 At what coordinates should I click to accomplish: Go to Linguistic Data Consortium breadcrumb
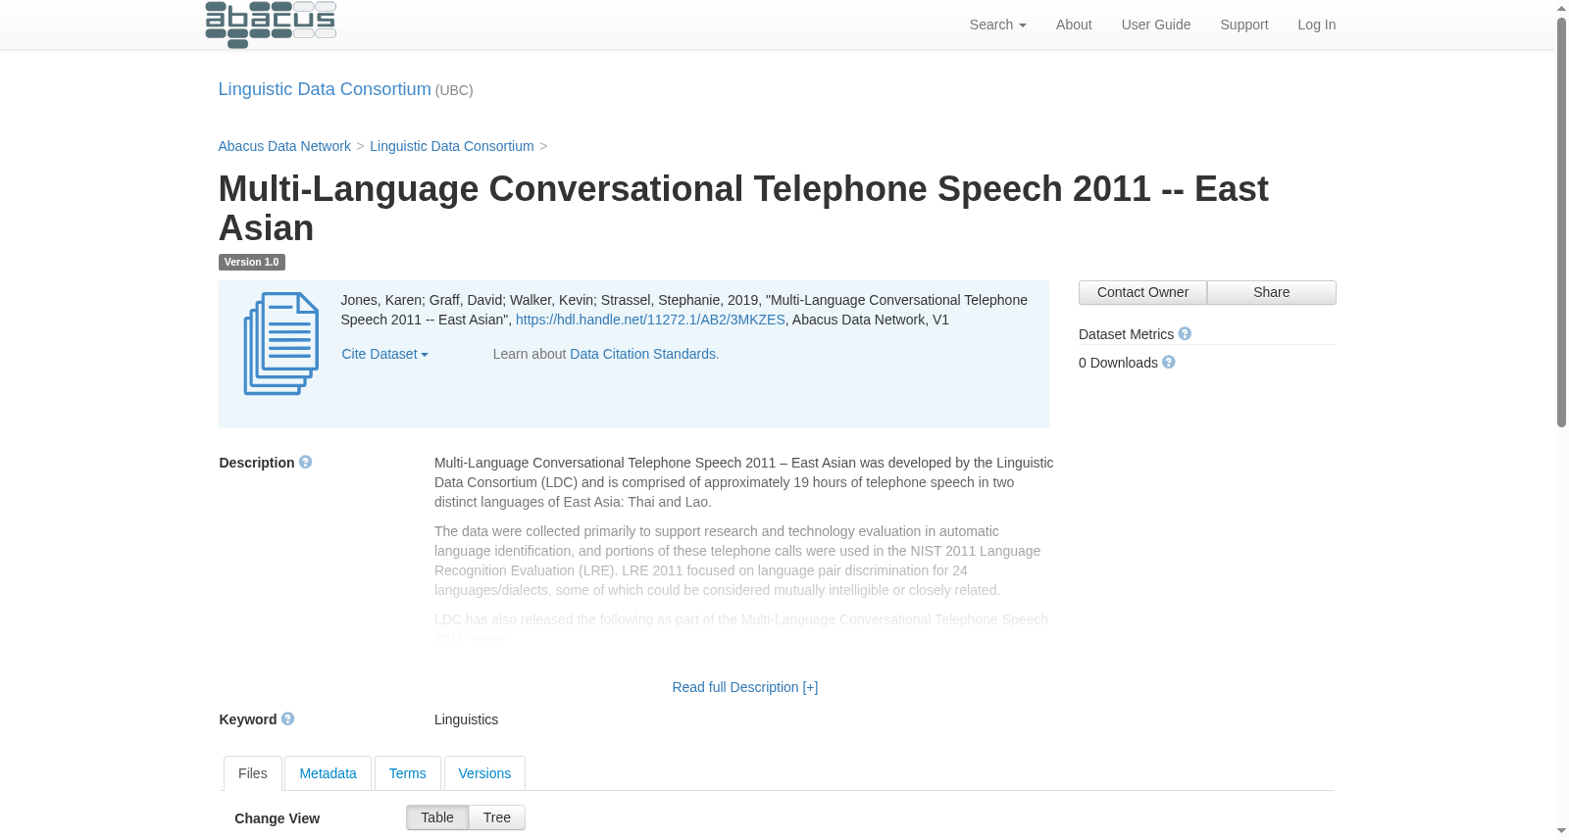click(452, 146)
